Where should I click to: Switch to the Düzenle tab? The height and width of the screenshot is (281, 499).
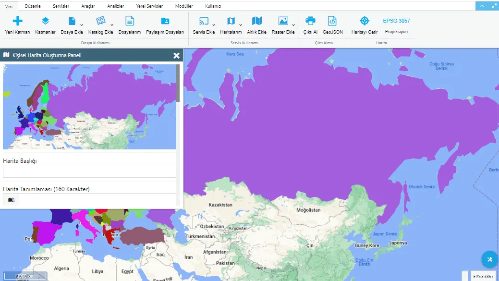pyautogui.click(x=33, y=6)
